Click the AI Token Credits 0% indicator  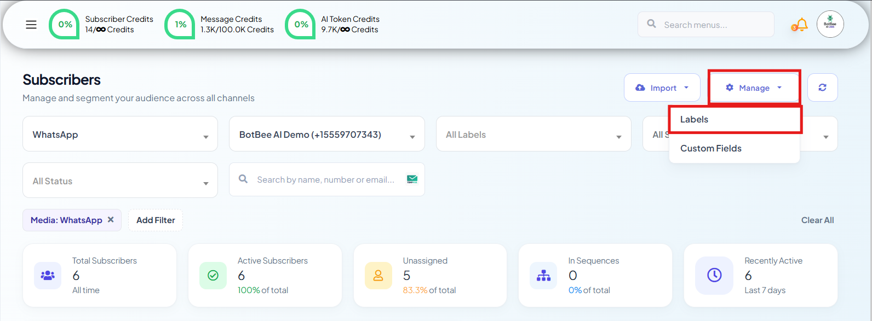(x=301, y=25)
